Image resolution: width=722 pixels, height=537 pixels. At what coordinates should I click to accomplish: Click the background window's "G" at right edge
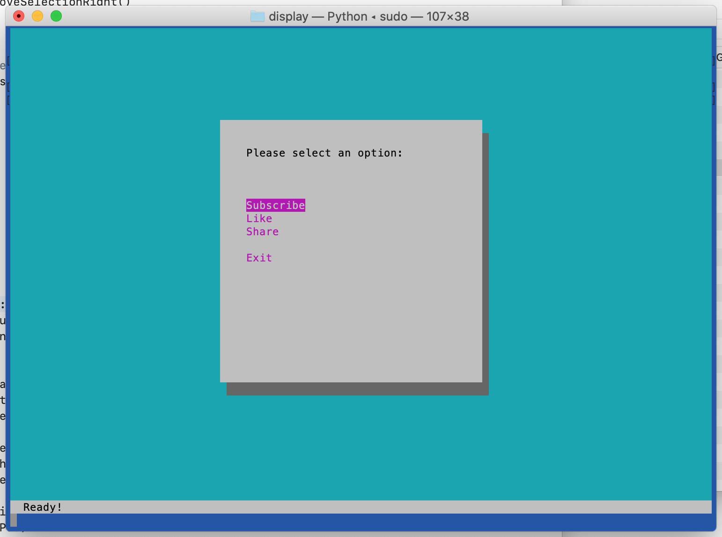719,58
